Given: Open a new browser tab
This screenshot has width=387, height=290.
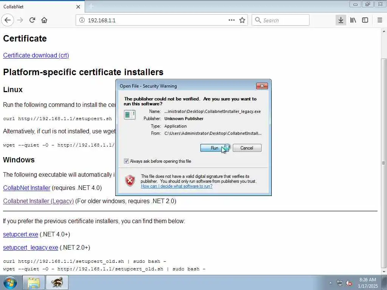Looking at the screenshot, I should (x=91, y=6).
